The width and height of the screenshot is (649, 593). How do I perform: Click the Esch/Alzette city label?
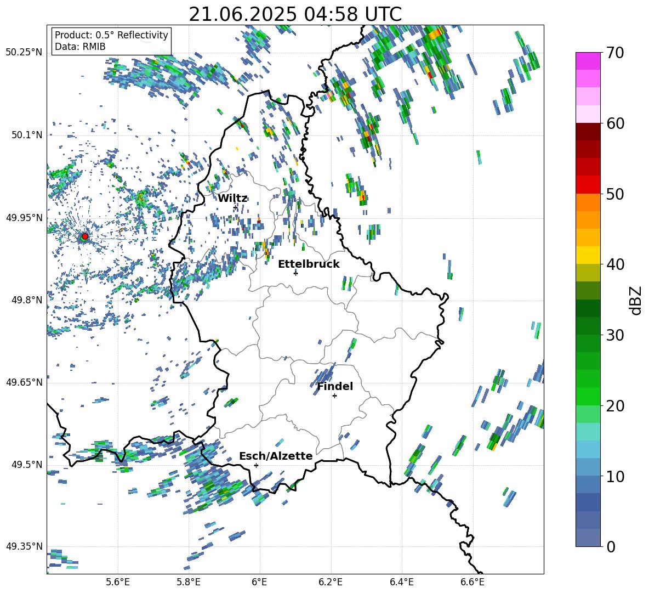coord(276,456)
